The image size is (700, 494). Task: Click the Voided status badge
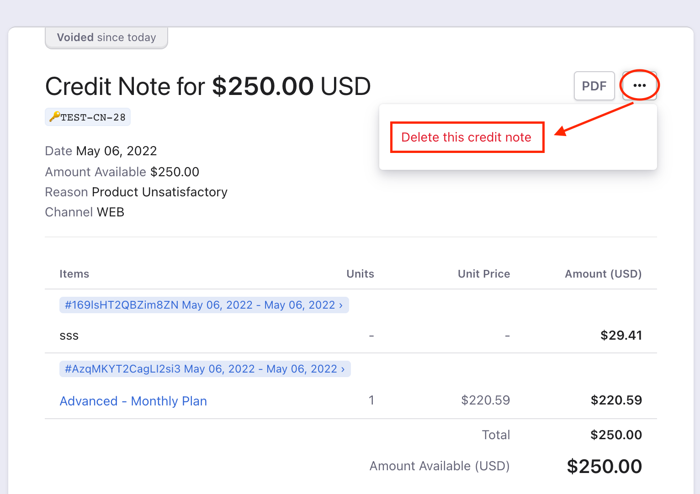[106, 37]
